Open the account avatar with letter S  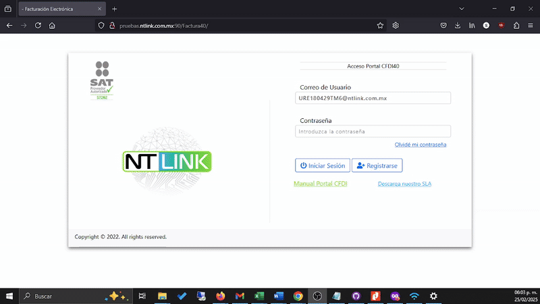(486, 26)
